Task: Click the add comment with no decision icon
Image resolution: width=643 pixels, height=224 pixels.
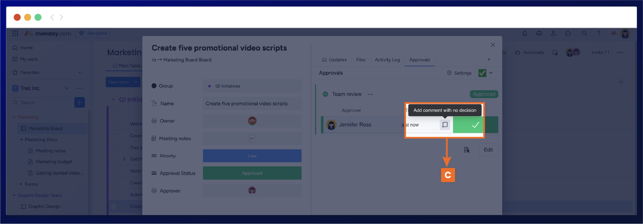Action: [445, 125]
